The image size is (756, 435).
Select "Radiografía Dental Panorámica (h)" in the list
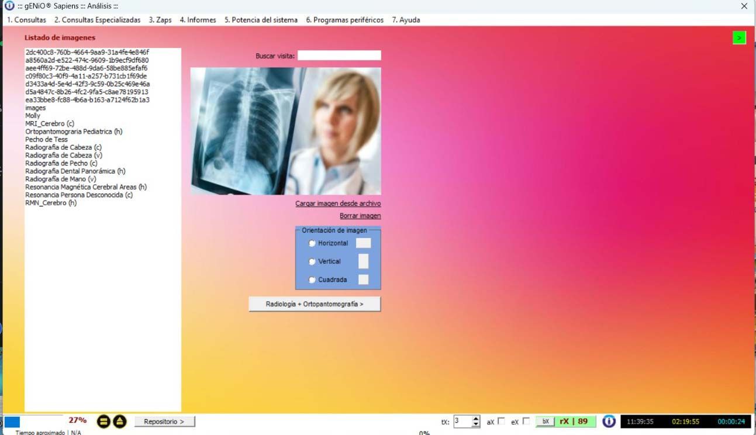tap(75, 171)
